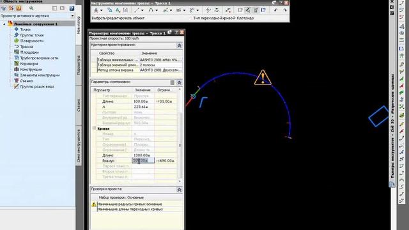Click the redo arrow in the alignment toolbar

click(285, 10)
